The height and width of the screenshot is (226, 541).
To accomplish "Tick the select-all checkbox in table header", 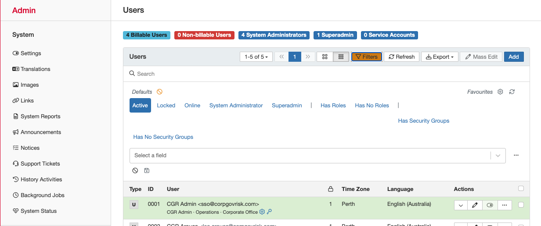I will pyautogui.click(x=521, y=189).
